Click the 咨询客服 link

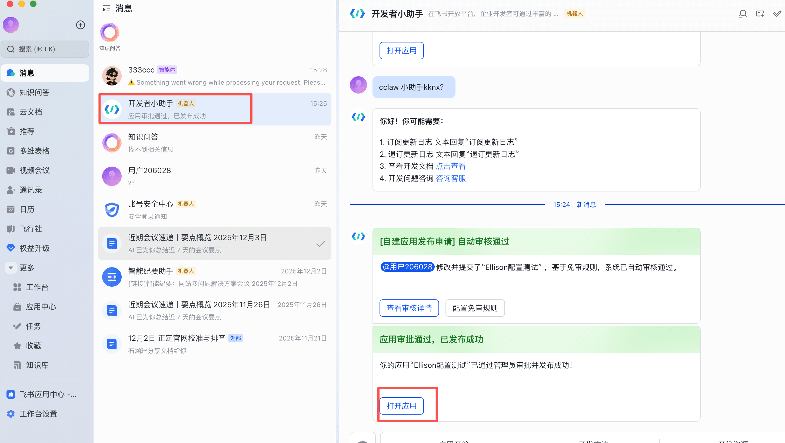point(451,178)
